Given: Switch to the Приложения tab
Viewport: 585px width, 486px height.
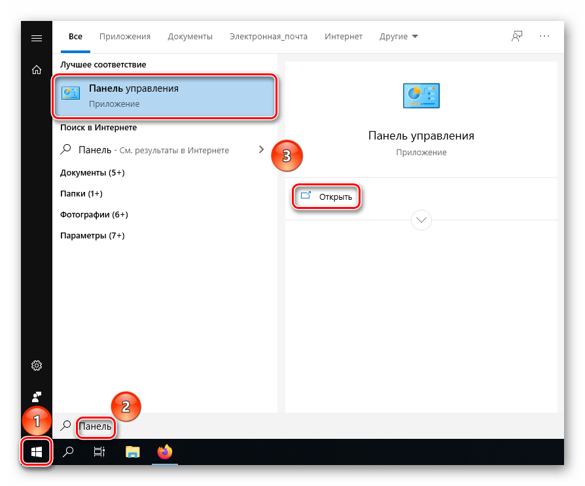Looking at the screenshot, I should pos(125,37).
